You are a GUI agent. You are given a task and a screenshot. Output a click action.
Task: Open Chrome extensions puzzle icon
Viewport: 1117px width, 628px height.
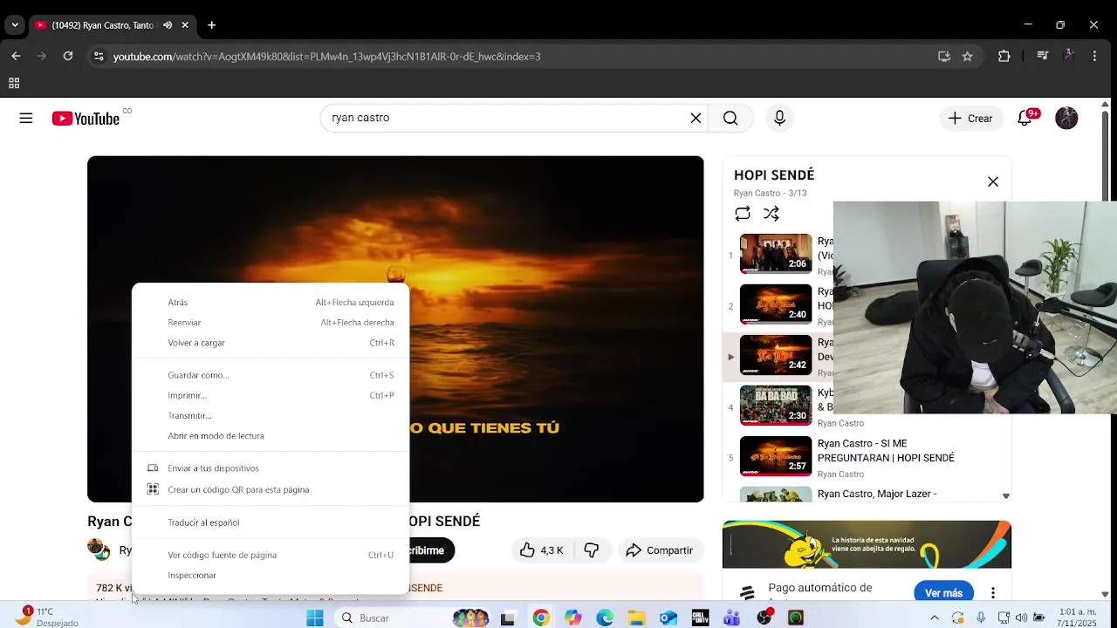point(1004,56)
